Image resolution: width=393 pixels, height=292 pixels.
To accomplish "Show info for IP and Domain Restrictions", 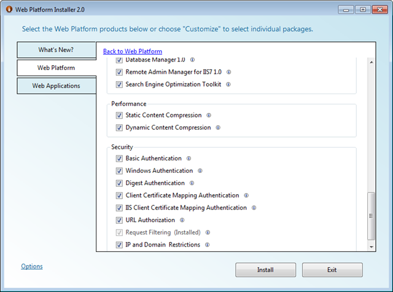I will (208, 245).
